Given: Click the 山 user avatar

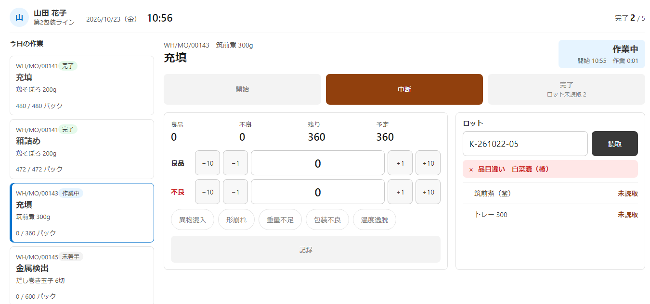Looking at the screenshot, I should pyautogui.click(x=19, y=17).
